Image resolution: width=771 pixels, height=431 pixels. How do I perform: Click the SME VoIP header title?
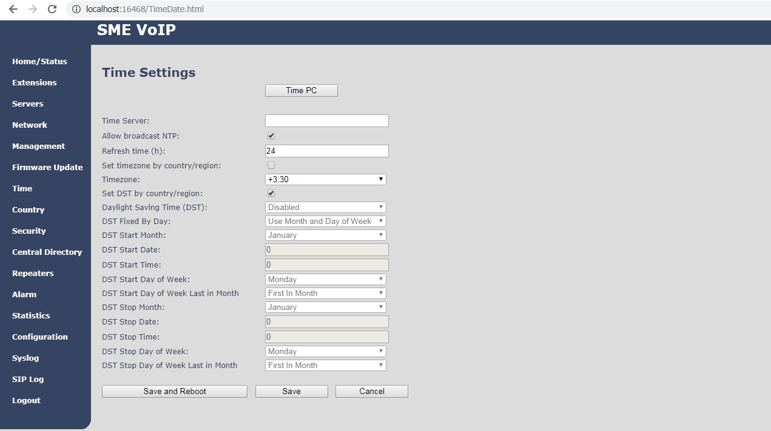(x=136, y=30)
